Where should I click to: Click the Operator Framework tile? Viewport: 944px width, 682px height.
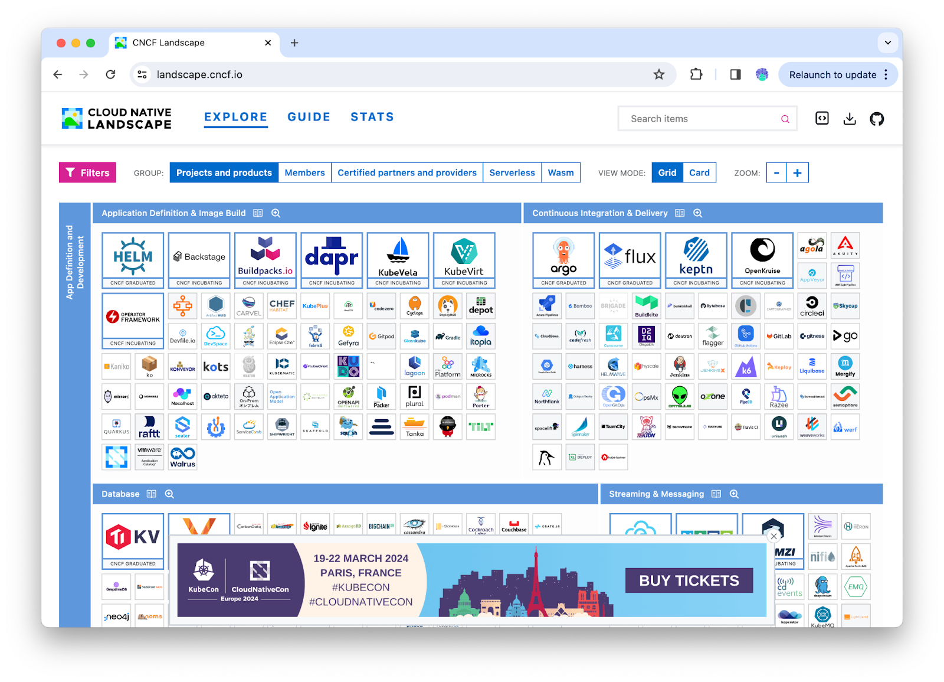133,321
